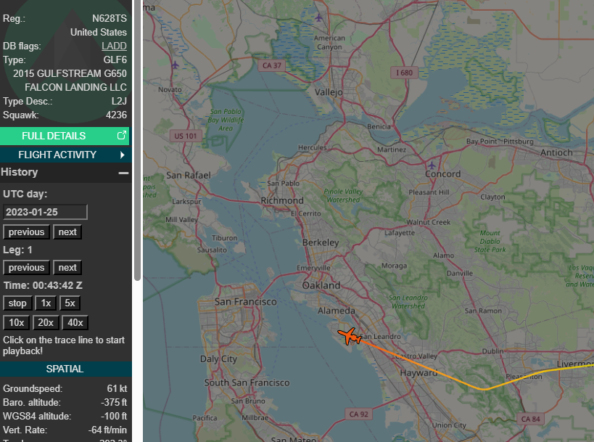The height and width of the screenshot is (442, 594).
Task: Set playback speed to 5x
Action: (x=70, y=303)
